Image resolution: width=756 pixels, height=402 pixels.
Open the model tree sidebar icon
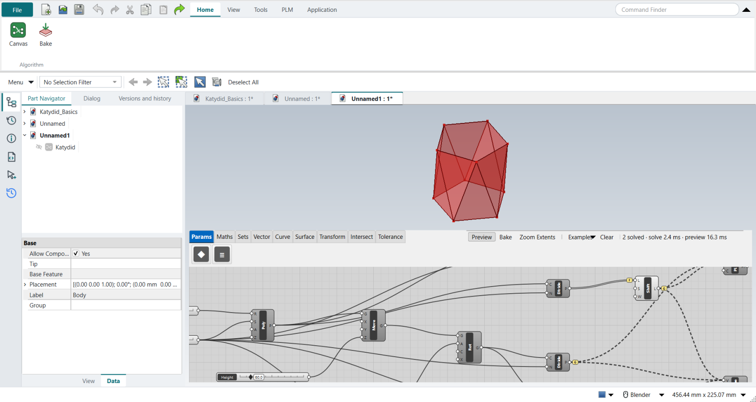(x=11, y=103)
